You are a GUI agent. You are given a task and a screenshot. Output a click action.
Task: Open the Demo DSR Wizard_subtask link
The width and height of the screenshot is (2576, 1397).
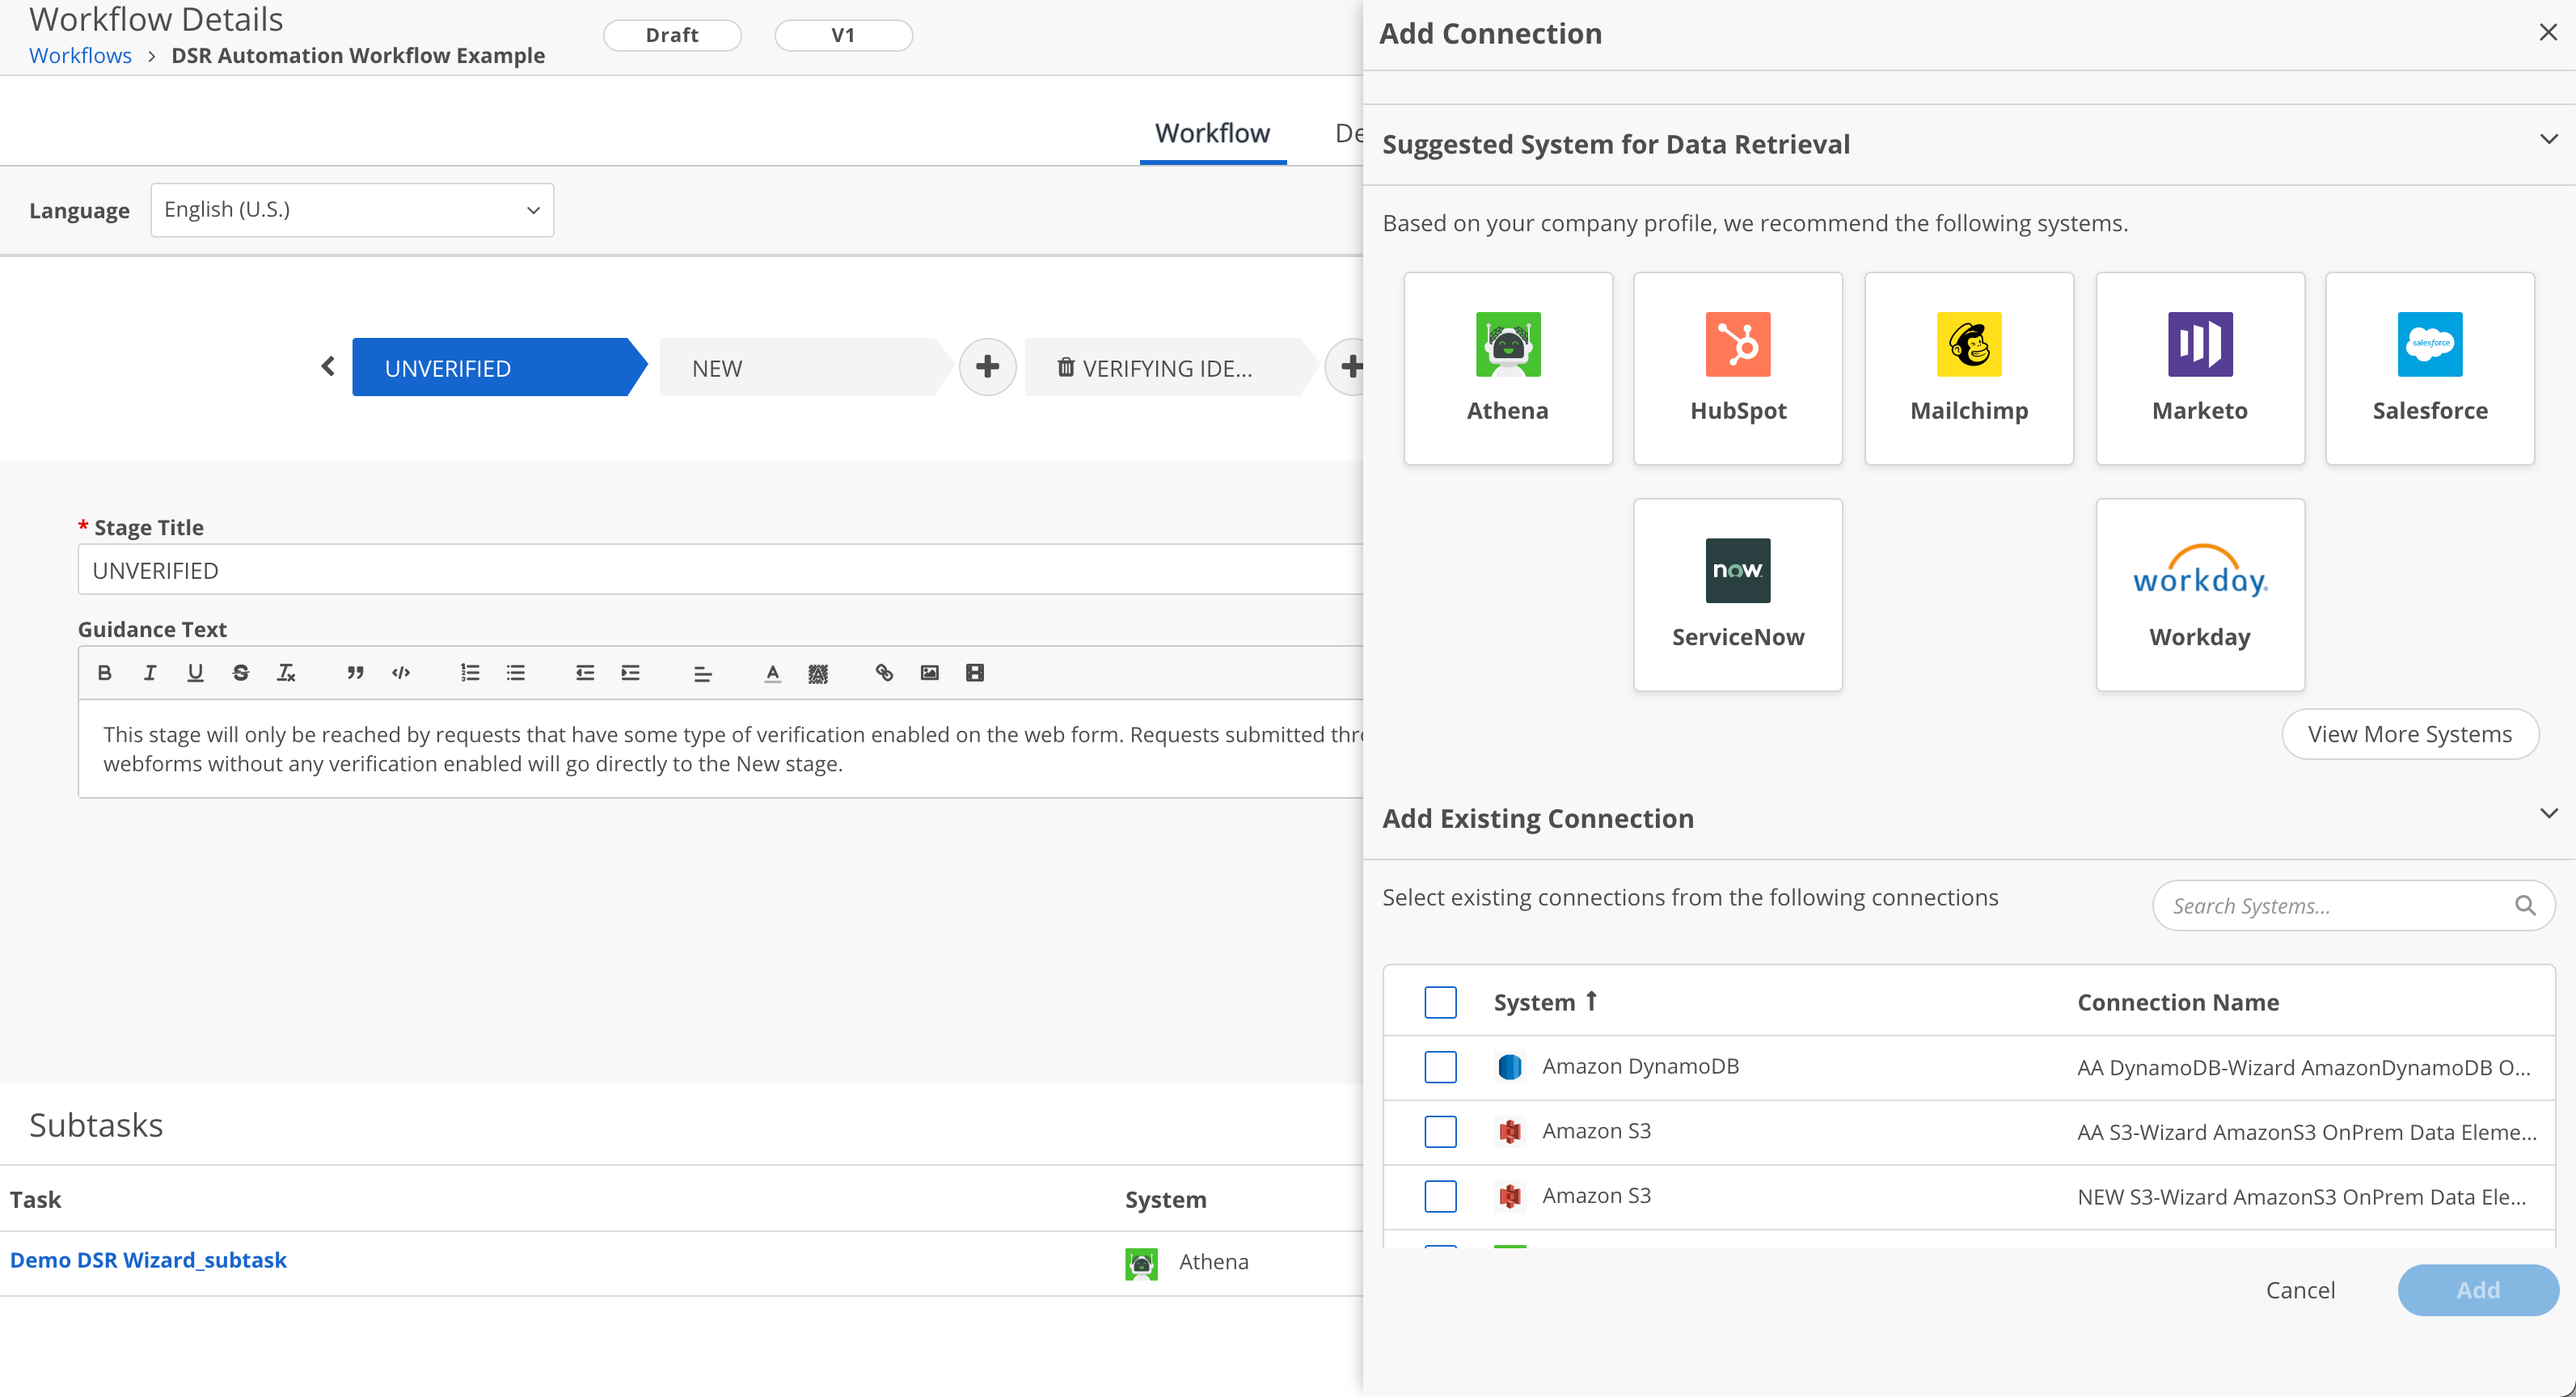click(148, 1260)
